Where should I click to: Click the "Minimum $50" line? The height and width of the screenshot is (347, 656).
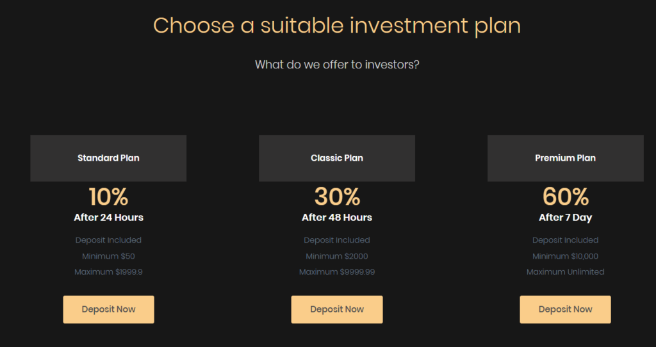[108, 256]
